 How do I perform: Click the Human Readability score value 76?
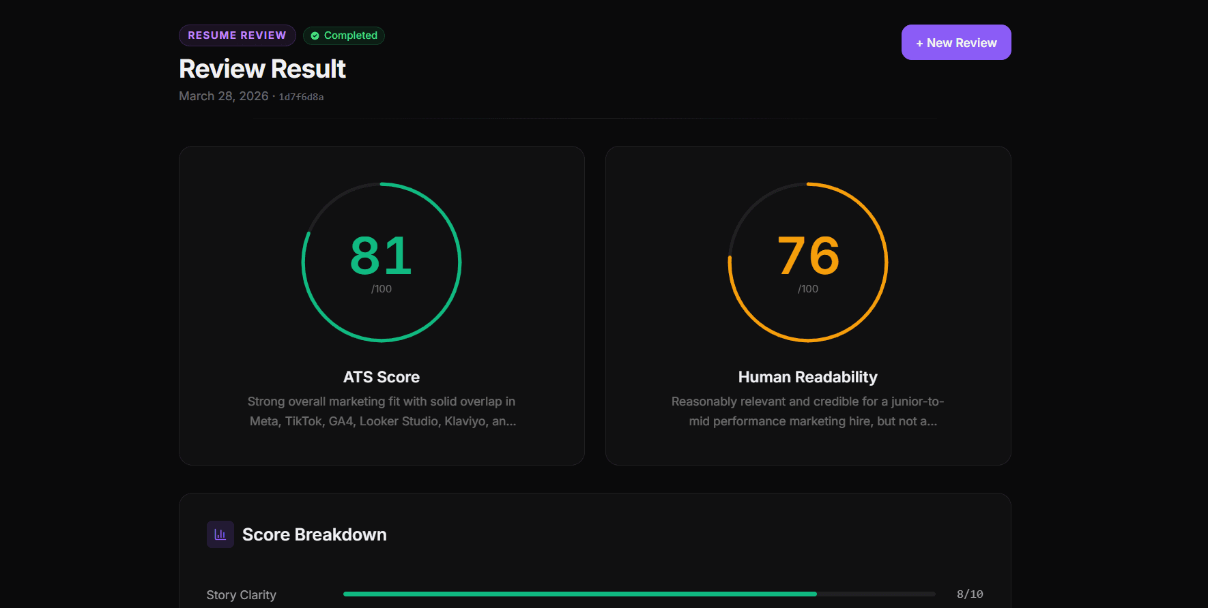[808, 256]
